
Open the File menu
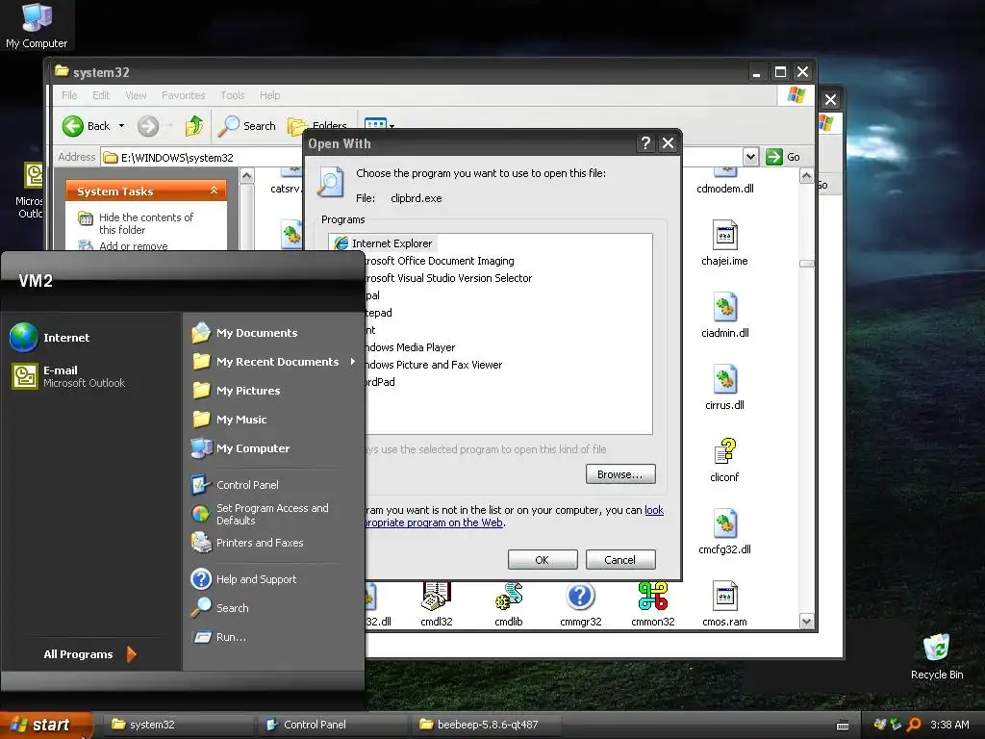(69, 95)
